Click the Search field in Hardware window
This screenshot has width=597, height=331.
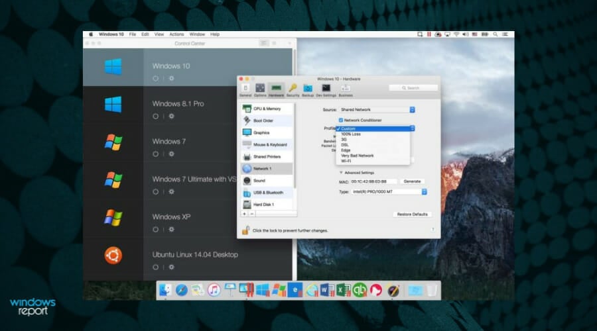point(413,88)
